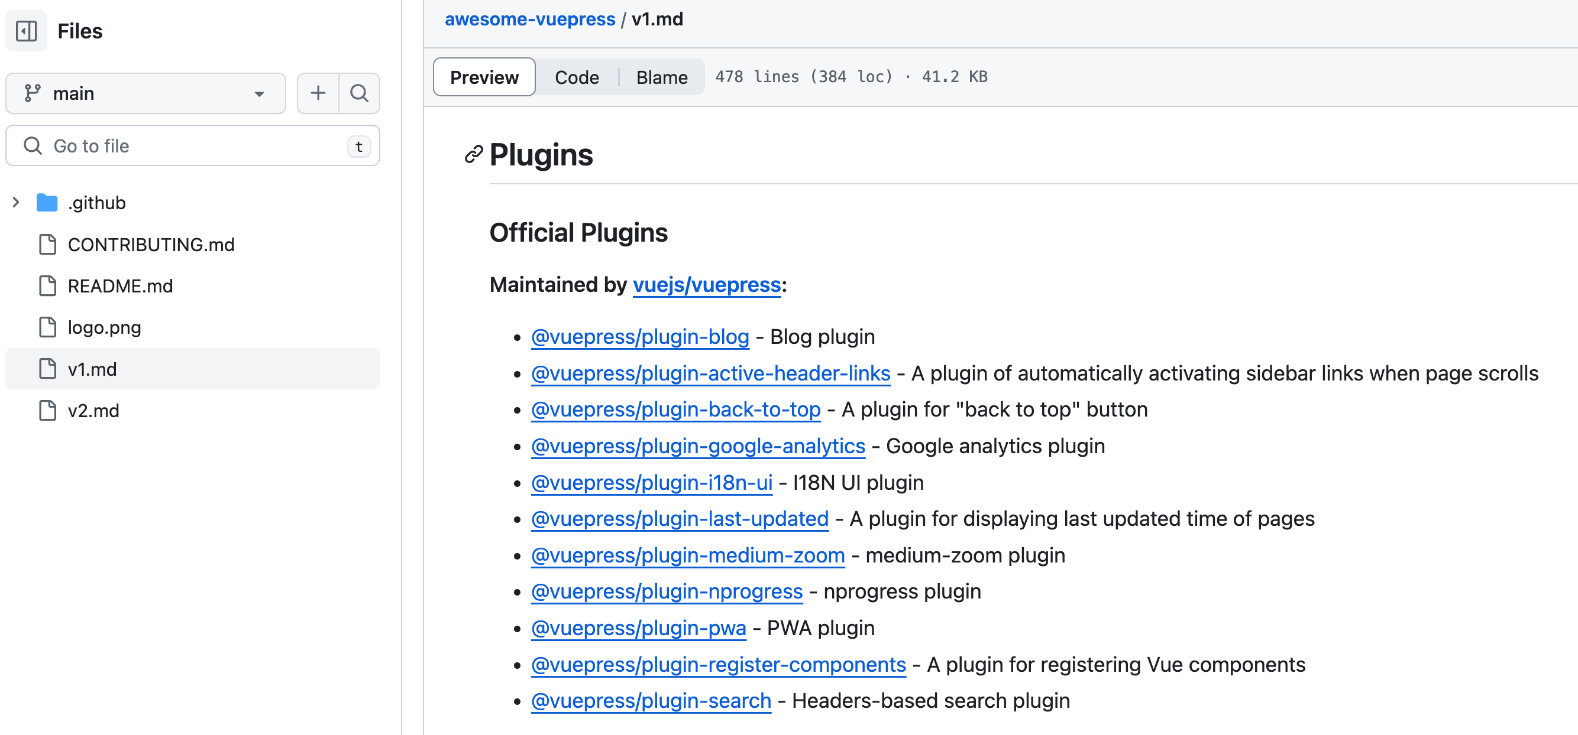Open the awesome-vuepress breadcrumb link

tap(529, 19)
